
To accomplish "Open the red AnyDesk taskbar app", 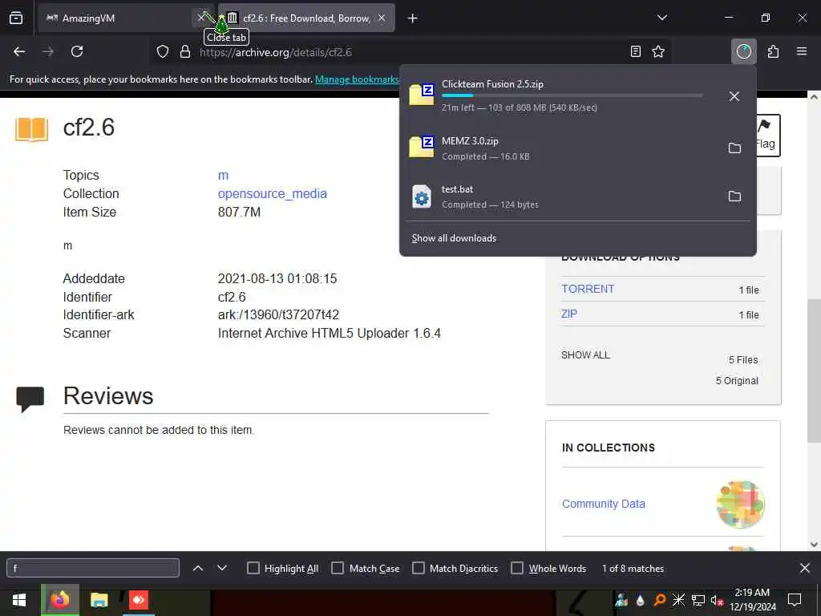I will 139,600.
